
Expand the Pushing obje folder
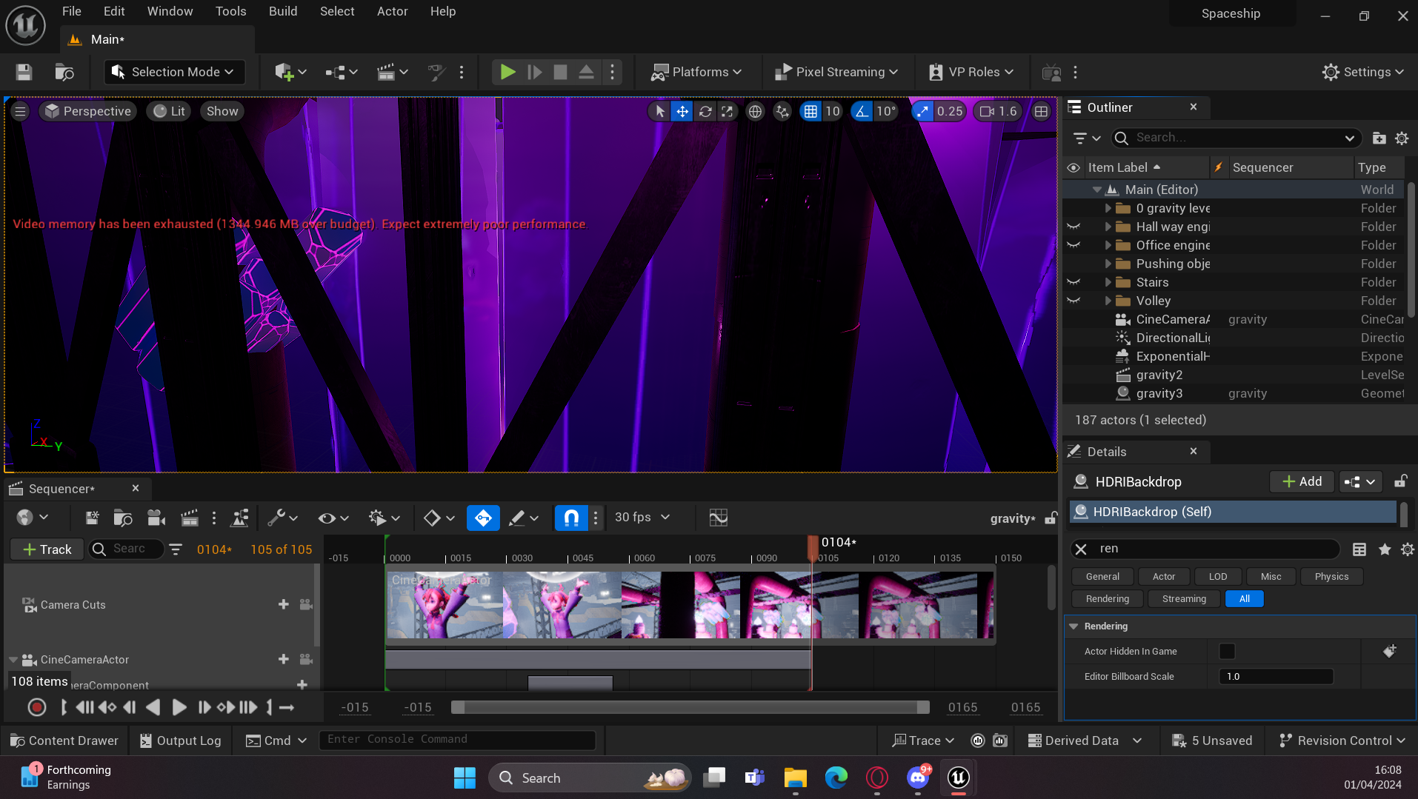tap(1108, 264)
